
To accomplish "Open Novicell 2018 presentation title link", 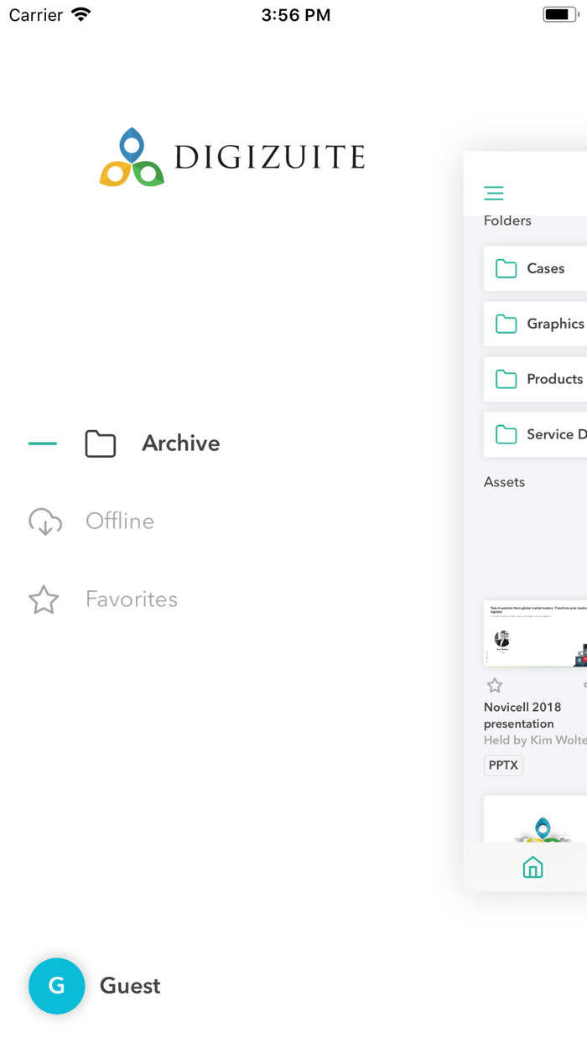I will coord(522,715).
